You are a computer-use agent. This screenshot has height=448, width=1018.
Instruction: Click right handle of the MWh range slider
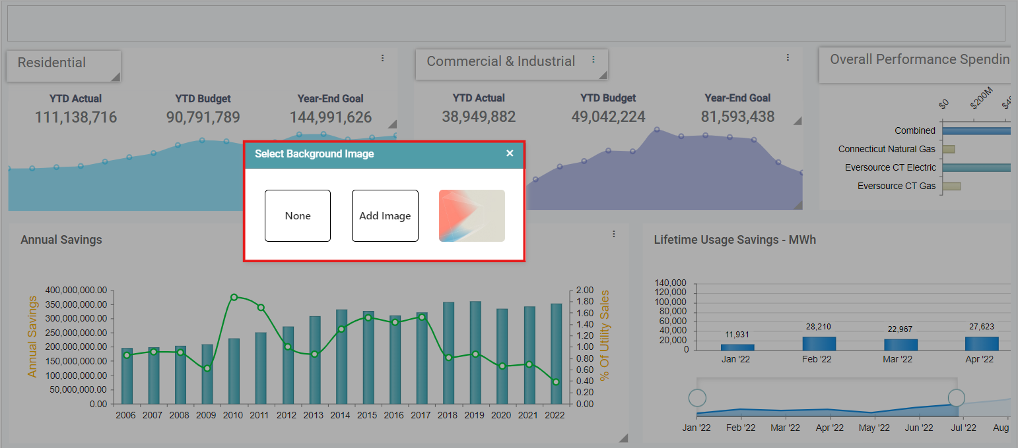[956, 397]
